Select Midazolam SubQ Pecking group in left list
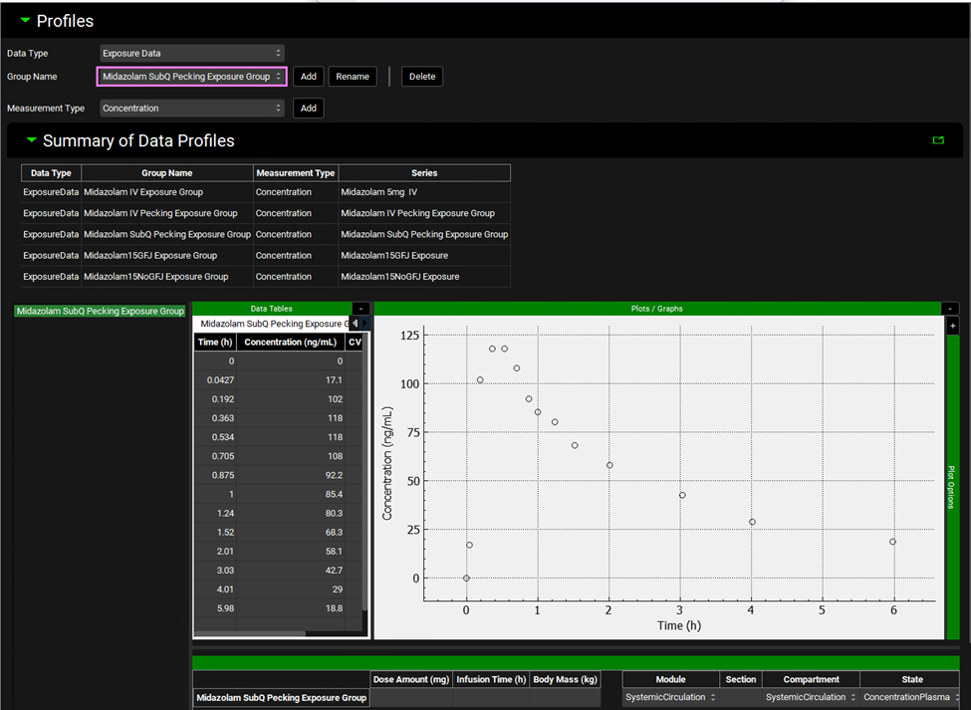 coord(101,312)
